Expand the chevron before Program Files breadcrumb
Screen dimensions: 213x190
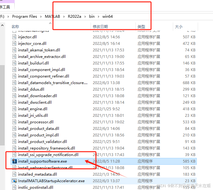pos(8,17)
